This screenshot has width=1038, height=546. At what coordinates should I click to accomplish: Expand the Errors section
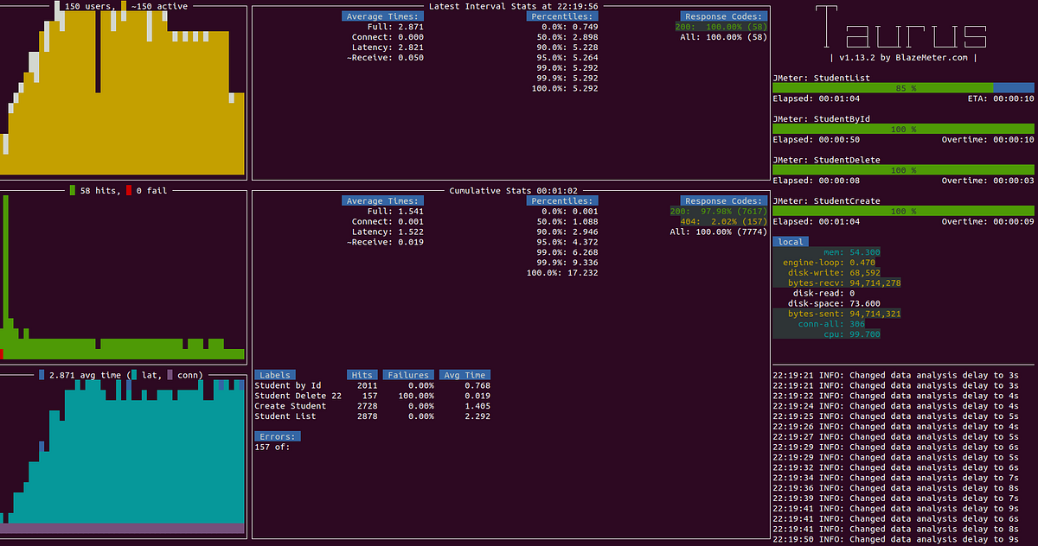[x=276, y=436]
